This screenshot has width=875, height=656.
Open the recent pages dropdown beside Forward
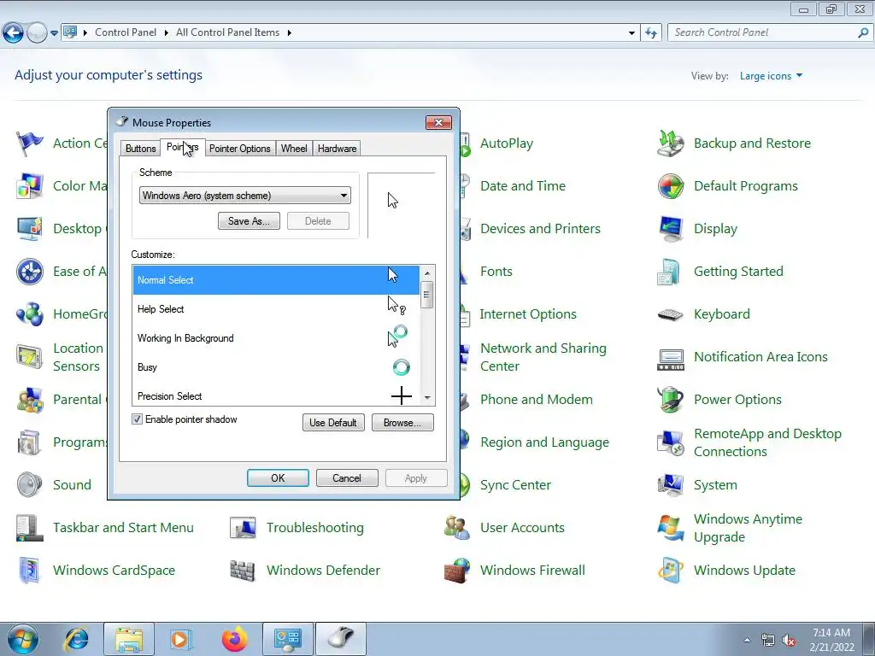coord(54,33)
